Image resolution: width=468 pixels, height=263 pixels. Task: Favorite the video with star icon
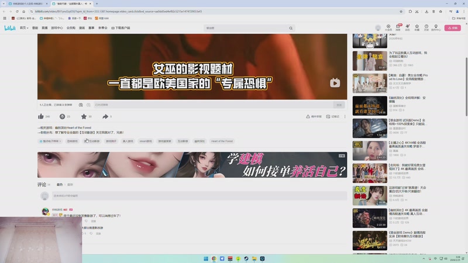tap(84, 116)
